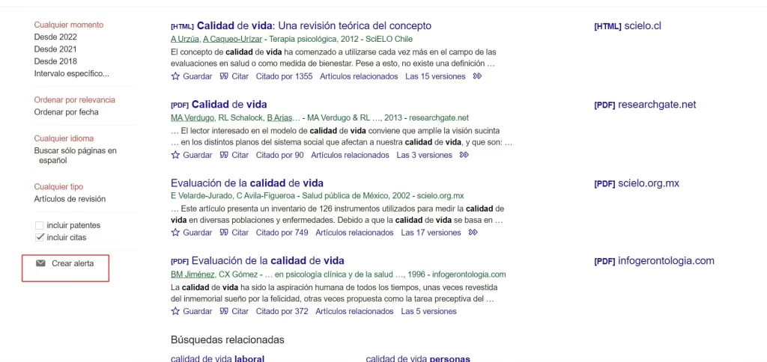The height and width of the screenshot is (362, 767).
Task: Select 'Ordenar por relevancia' option
Action: (x=74, y=99)
